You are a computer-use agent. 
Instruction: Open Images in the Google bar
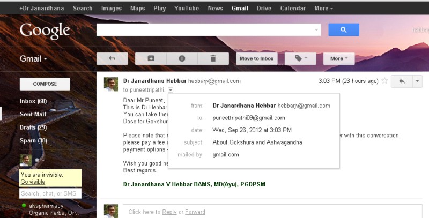tap(112, 8)
